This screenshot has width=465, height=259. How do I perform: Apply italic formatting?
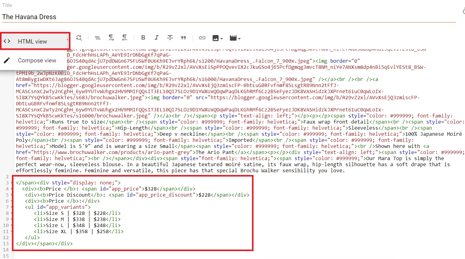click(156, 38)
